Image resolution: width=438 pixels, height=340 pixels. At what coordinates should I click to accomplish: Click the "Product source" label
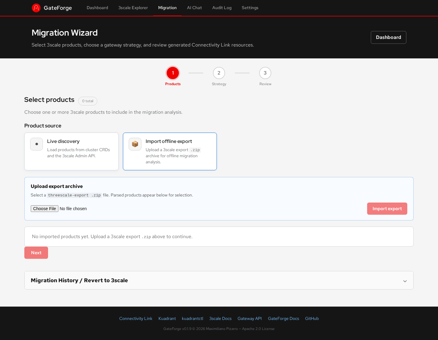(43, 126)
